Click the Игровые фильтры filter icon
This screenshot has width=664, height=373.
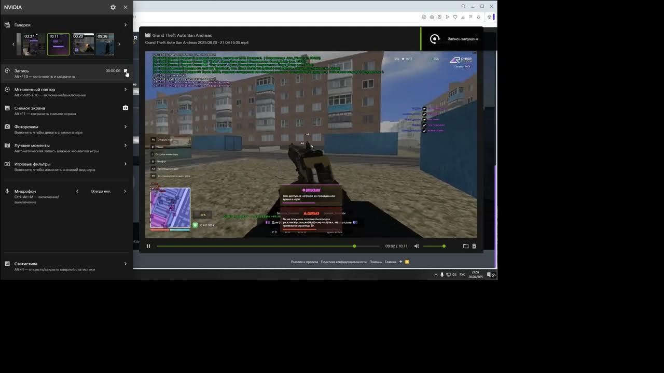7,164
